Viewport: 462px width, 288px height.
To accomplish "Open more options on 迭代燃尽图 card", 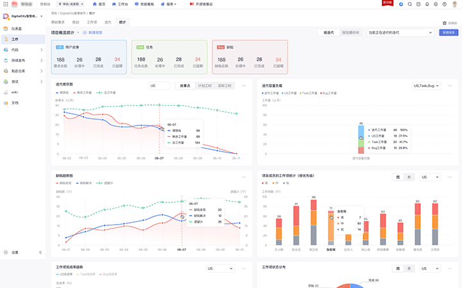I will pyautogui.click(x=244, y=86).
